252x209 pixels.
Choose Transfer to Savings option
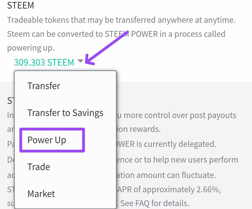click(65, 113)
